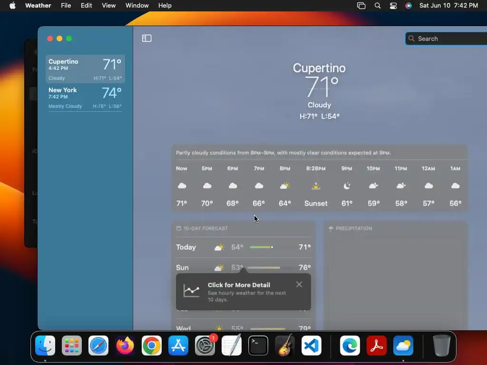Dismiss the Click for More Detail tooltip
Image resolution: width=487 pixels, height=365 pixels.
[x=299, y=284]
